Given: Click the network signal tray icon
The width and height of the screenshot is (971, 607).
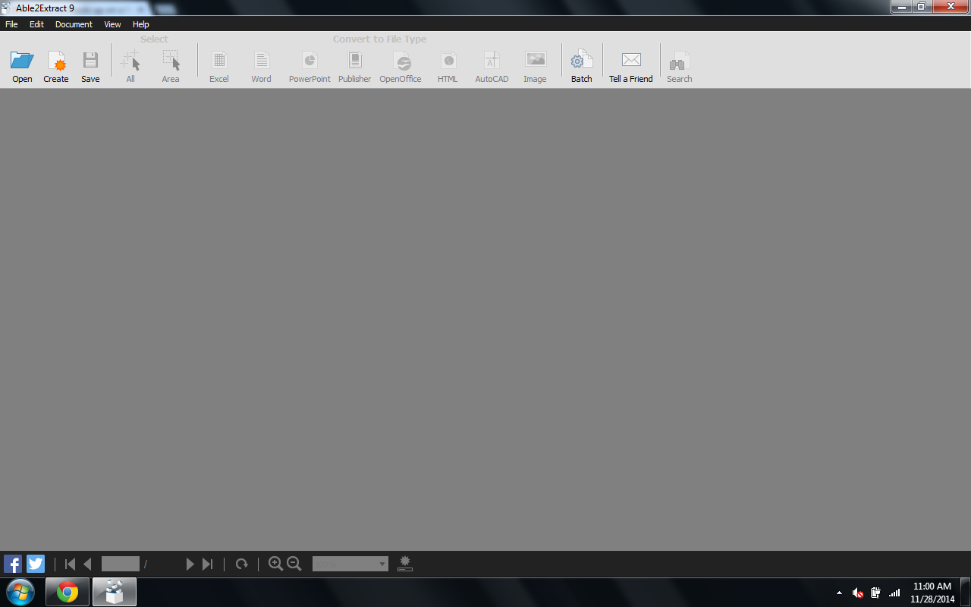Looking at the screenshot, I should point(894,593).
